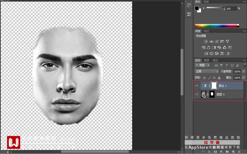The width and height of the screenshot is (247, 154).
Task: Click the link layers icon
Action: tap(203, 152)
